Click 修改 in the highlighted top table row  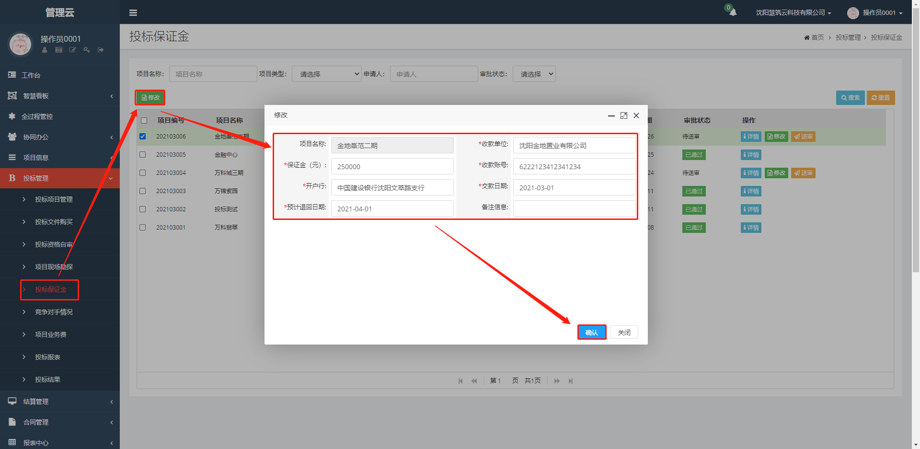(x=776, y=137)
